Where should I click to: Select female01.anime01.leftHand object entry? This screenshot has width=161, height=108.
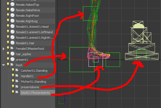point(34,32)
